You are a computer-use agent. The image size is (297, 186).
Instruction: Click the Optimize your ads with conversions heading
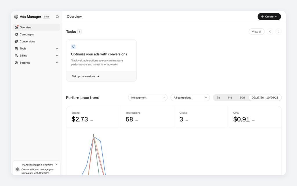(99, 54)
